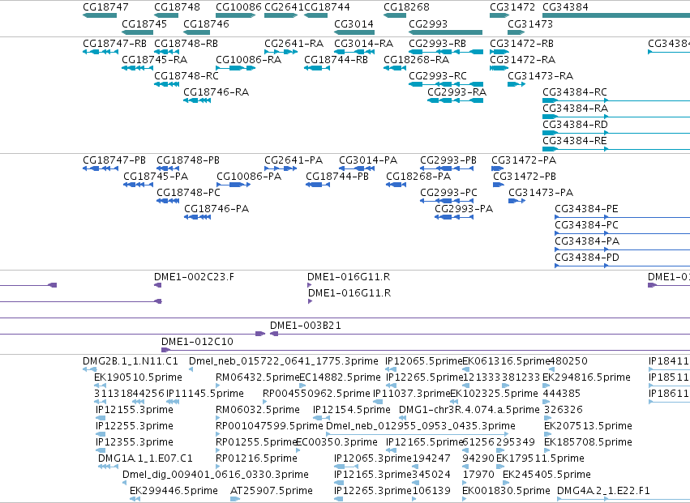Screen dimensions: 690x503
Task: Click the purple arrow glyph beside DME1-012C10
Action: (165, 350)
